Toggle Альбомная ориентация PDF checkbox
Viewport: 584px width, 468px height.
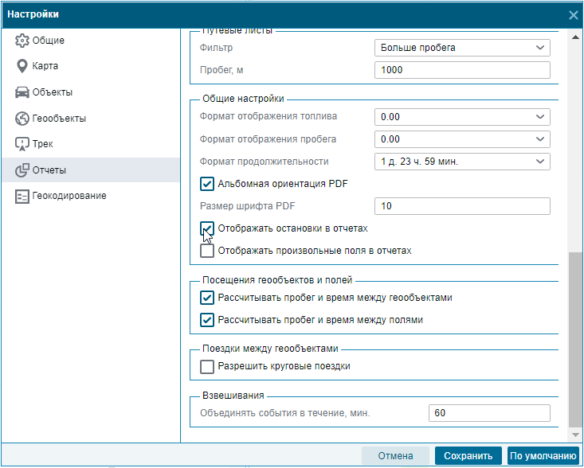(x=207, y=184)
